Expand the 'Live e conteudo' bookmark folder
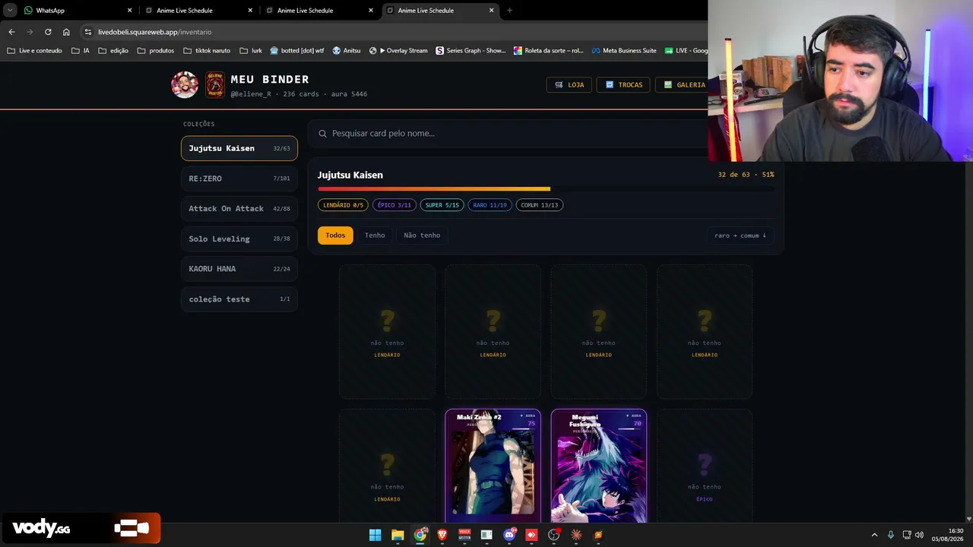The image size is (973, 547). click(35, 51)
